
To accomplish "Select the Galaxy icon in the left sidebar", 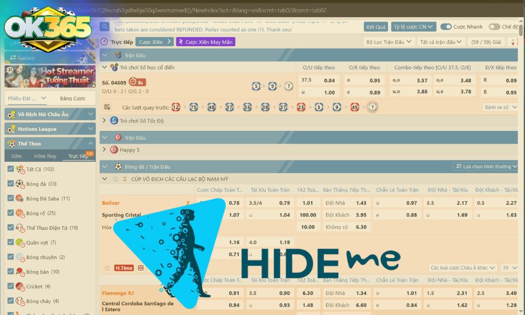I will coord(13,57).
